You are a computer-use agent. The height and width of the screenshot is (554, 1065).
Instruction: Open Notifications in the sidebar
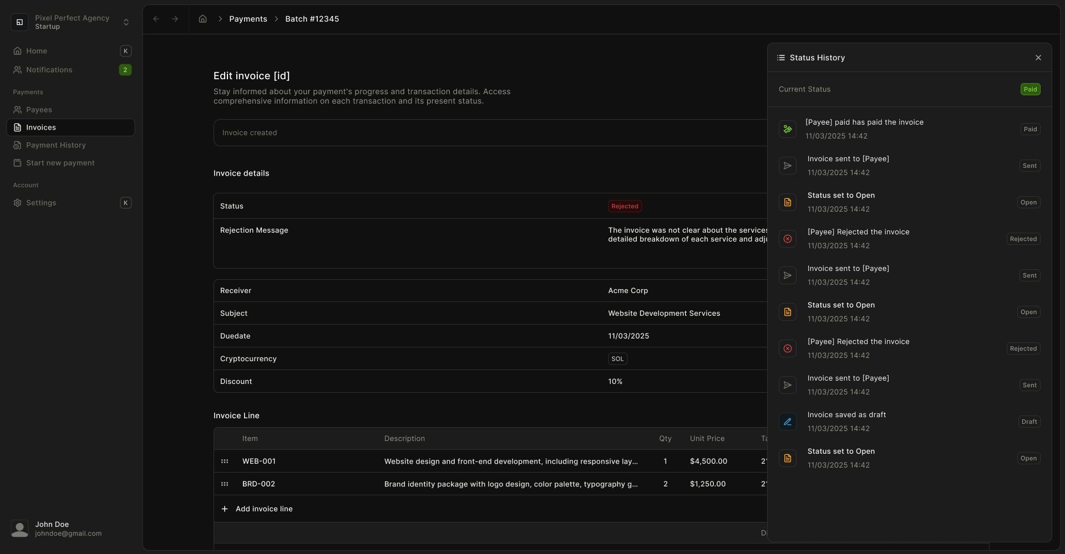[71, 70]
